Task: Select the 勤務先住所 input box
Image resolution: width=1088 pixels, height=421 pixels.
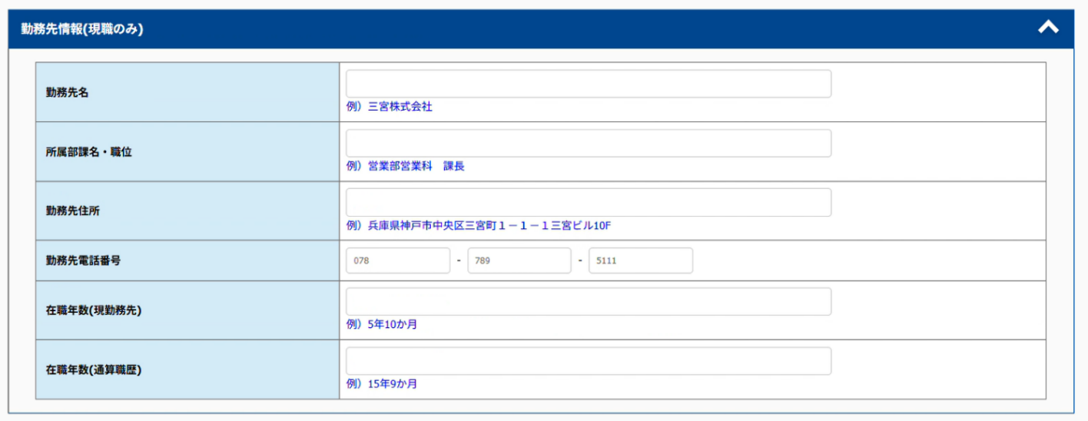Action: 588,202
